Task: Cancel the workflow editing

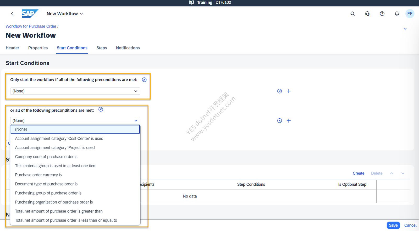Action: click(410, 225)
